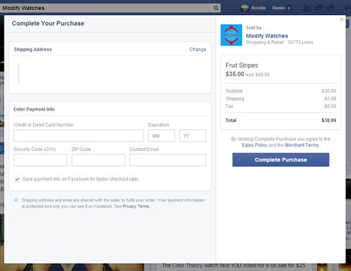Click the expiration month MM field
This screenshot has width=351, height=271.
point(162,136)
